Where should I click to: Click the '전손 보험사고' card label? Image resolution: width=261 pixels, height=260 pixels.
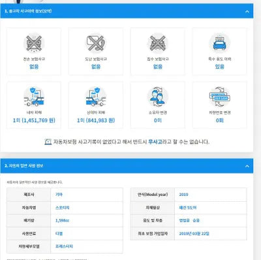[x=34, y=59]
